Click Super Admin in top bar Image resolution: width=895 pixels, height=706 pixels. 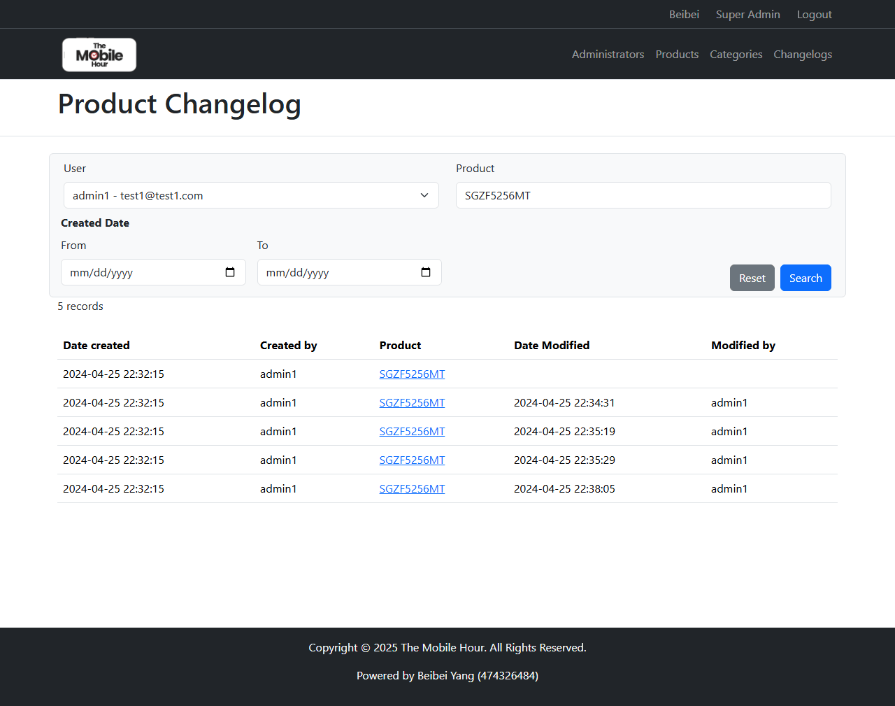[747, 15]
